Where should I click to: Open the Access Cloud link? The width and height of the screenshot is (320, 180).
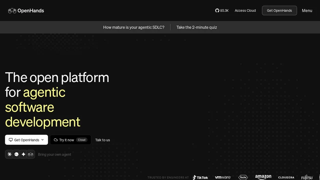(x=245, y=11)
